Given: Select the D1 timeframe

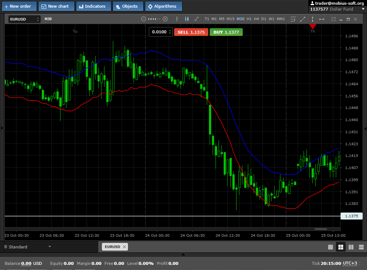Looking at the screenshot, I should click(264, 19).
